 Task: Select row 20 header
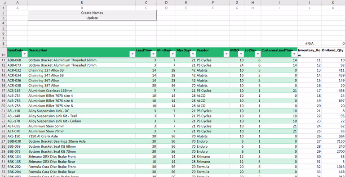point(3,106)
